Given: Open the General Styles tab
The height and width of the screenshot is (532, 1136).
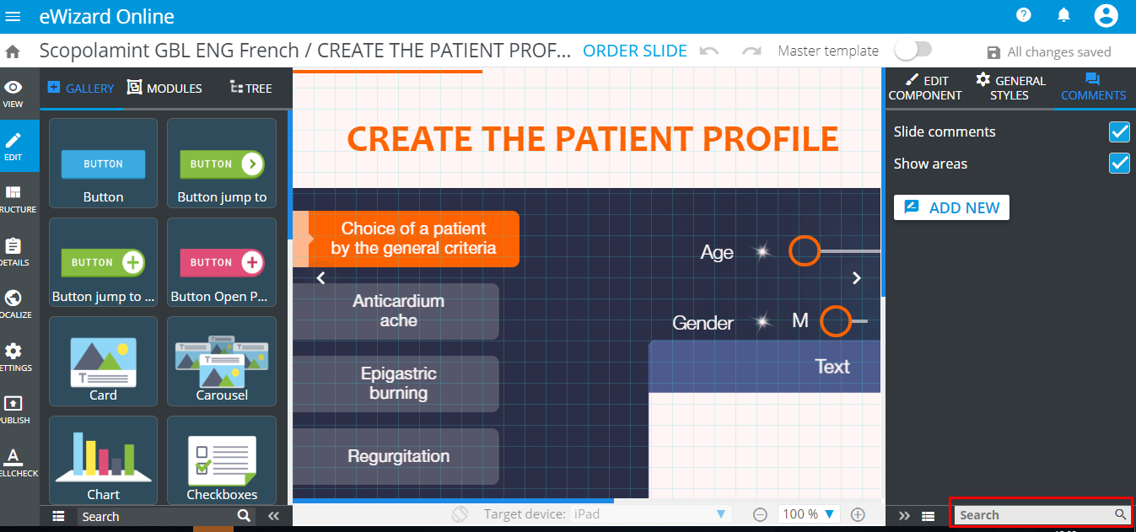Looking at the screenshot, I should [1009, 88].
